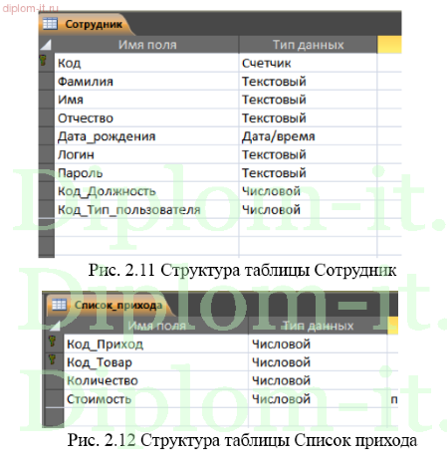Click Числовой type for Код_Товар
Viewport: 447px width, 458px height.
click(x=318, y=362)
